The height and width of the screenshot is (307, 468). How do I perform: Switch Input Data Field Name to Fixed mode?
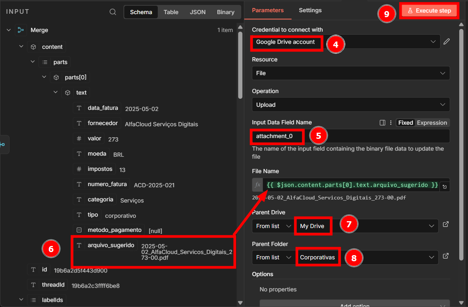(x=405, y=123)
